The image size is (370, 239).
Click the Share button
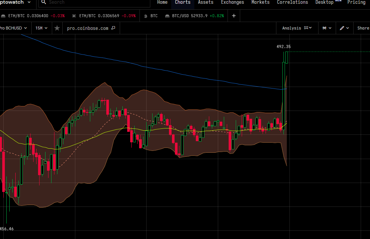pos(363,28)
